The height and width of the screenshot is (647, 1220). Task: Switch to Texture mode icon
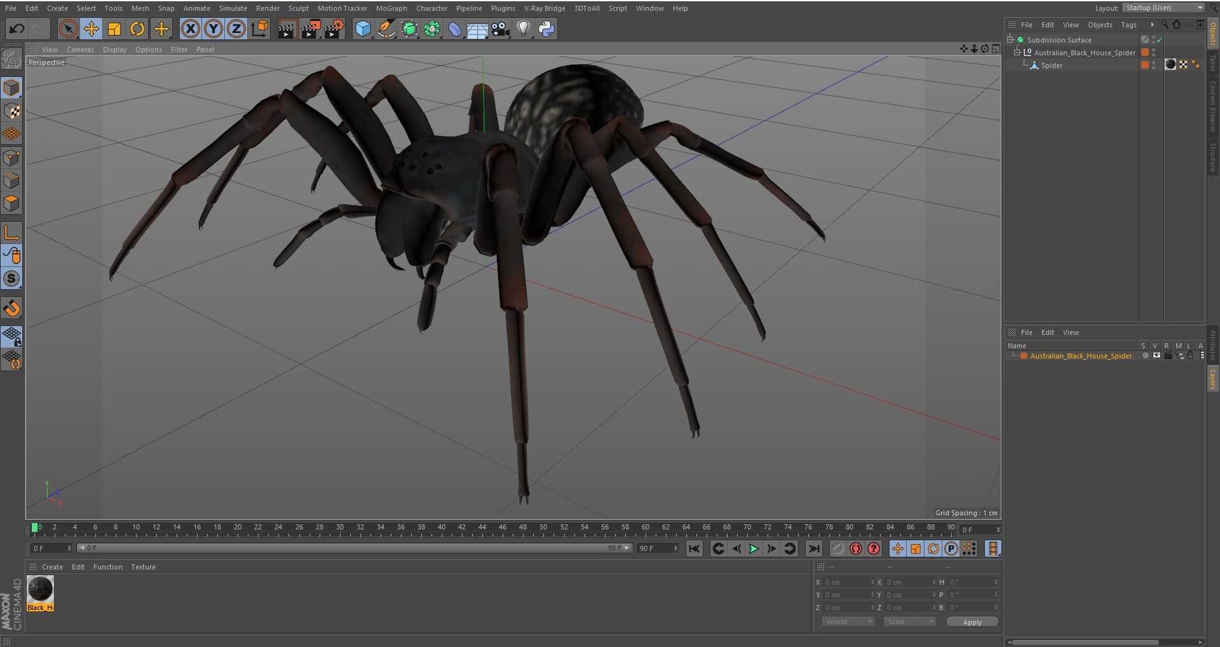[x=11, y=111]
